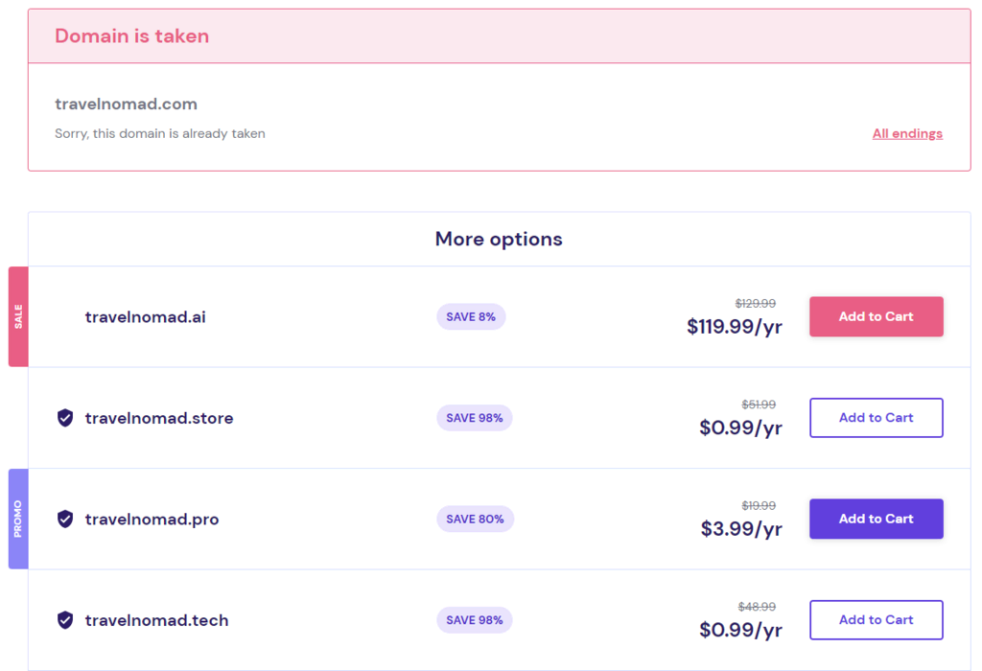Add travelnomad.store to cart

point(876,418)
